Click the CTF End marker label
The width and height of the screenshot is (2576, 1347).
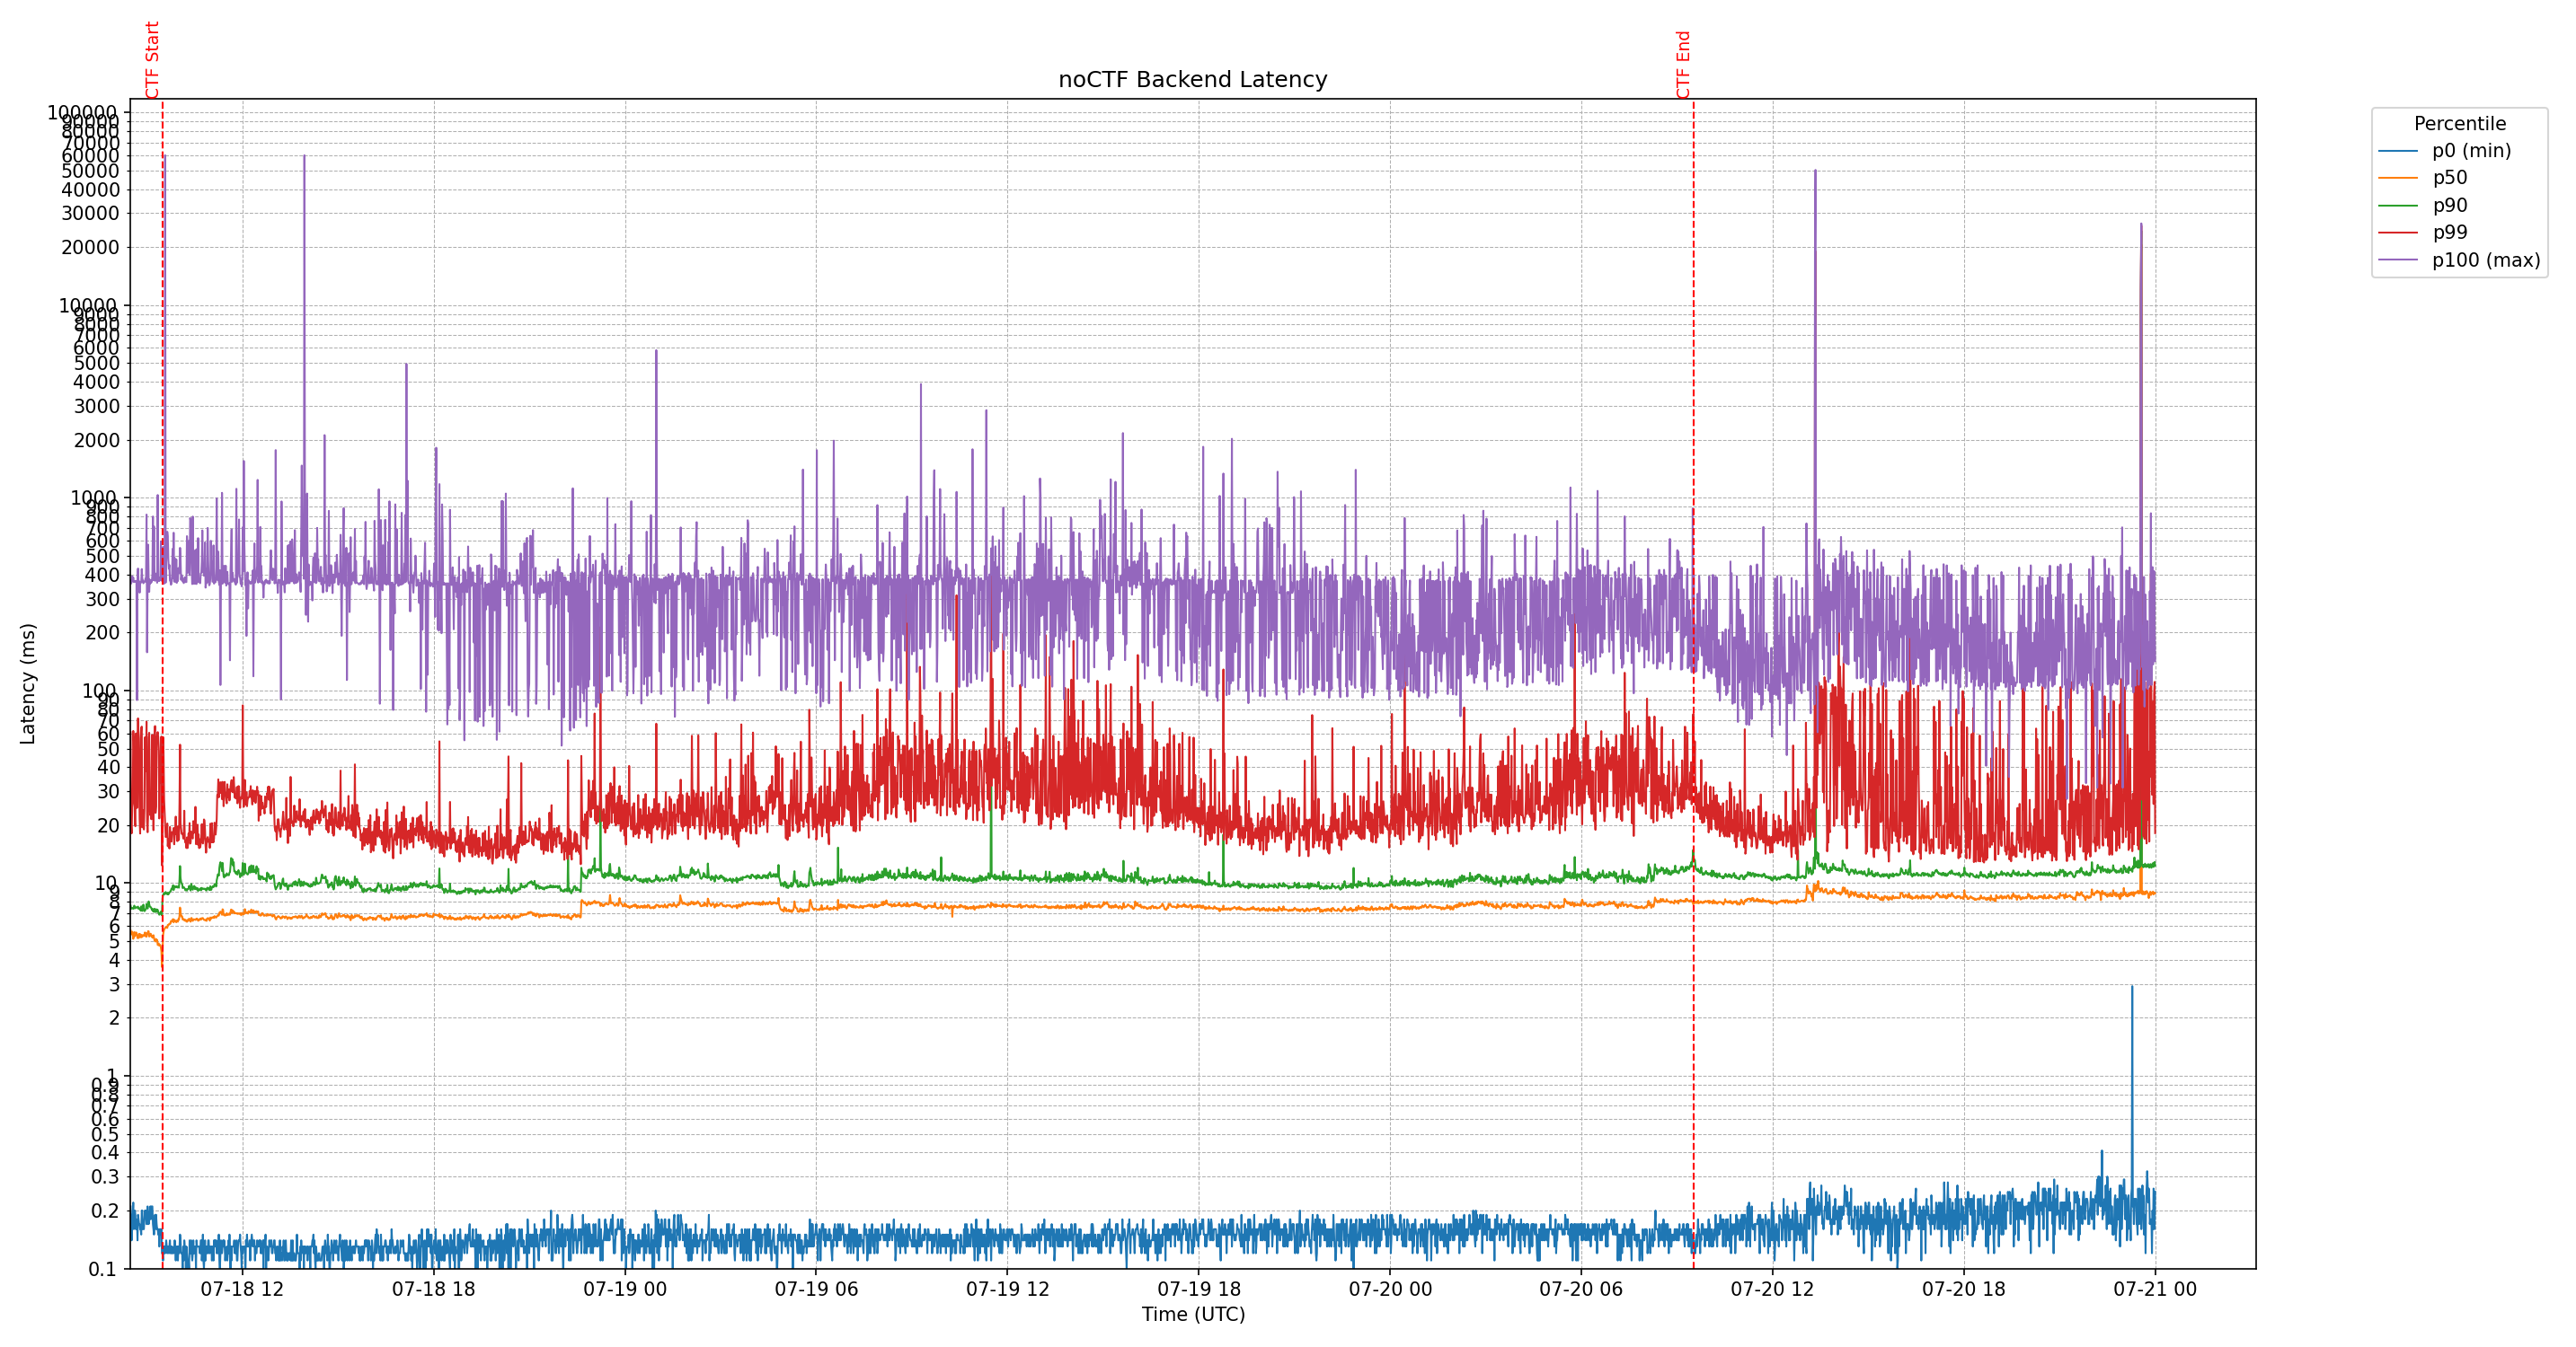point(1683,65)
